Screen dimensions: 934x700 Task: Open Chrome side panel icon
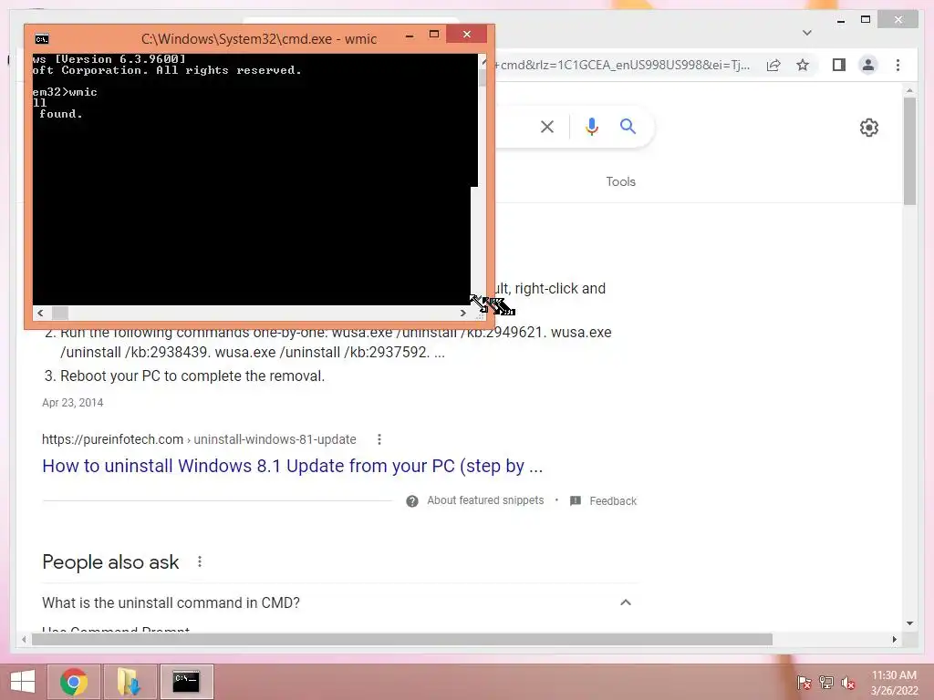tap(839, 65)
